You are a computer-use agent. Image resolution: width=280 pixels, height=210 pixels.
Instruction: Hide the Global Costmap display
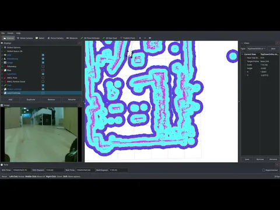43,89
